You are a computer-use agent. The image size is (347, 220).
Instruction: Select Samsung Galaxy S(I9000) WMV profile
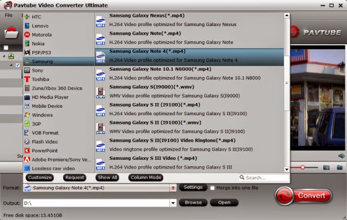(x=189, y=91)
